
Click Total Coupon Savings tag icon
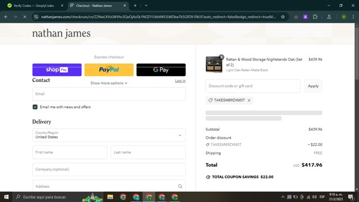coord(208,177)
